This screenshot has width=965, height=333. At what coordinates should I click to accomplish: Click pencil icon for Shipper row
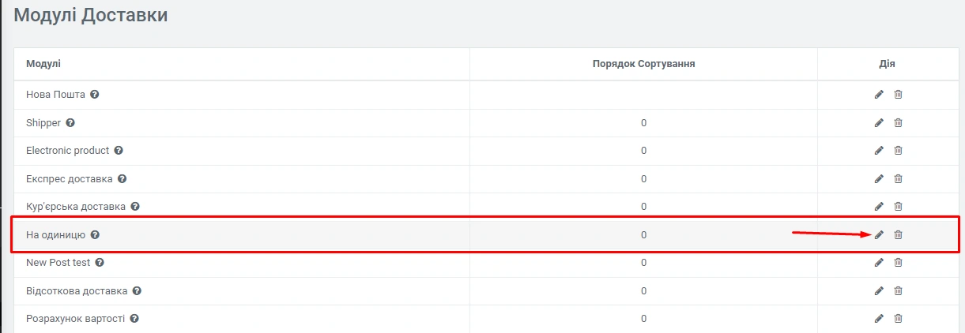click(x=879, y=123)
